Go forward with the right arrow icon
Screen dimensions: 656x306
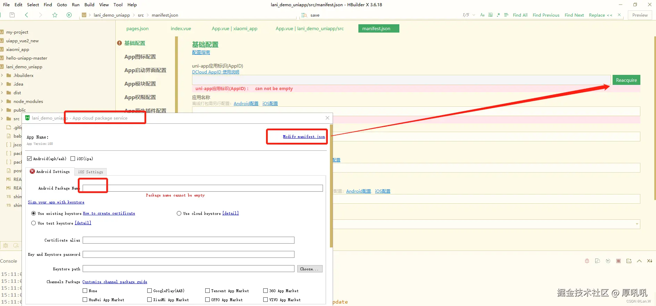coord(40,15)
